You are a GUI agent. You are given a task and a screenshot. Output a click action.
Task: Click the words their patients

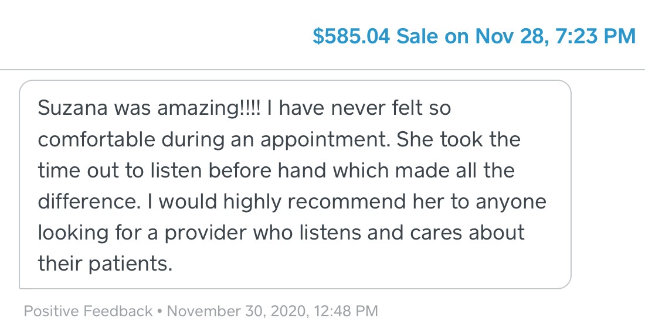click(105, 264)
